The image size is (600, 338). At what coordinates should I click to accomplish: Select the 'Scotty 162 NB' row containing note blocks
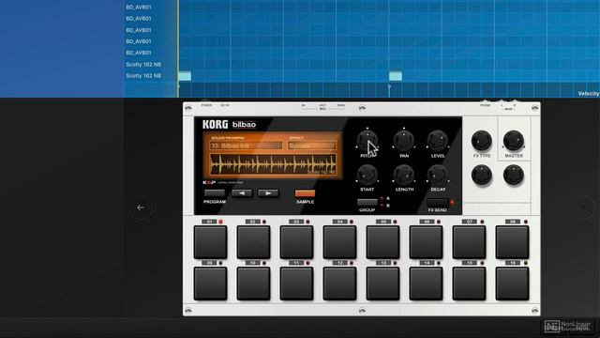[143, 76]
